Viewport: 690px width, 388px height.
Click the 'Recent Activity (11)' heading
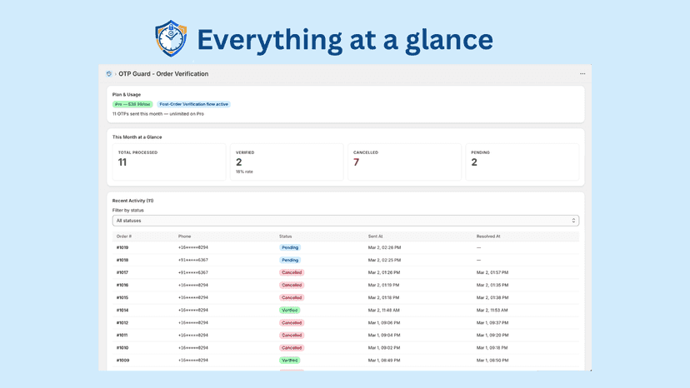(132, 201)
